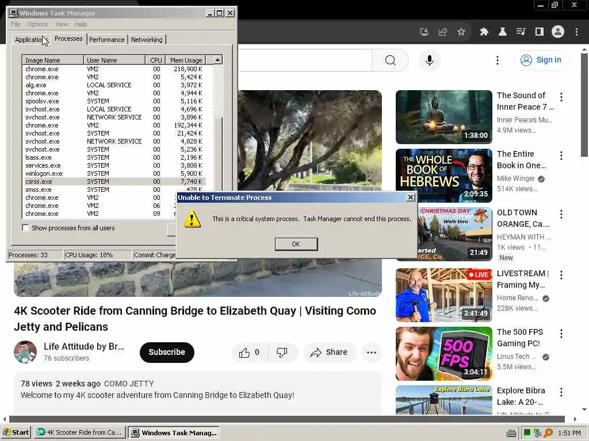Click the on-screen keyboard tray icon

pyautogui.click(x=511, y=433)
